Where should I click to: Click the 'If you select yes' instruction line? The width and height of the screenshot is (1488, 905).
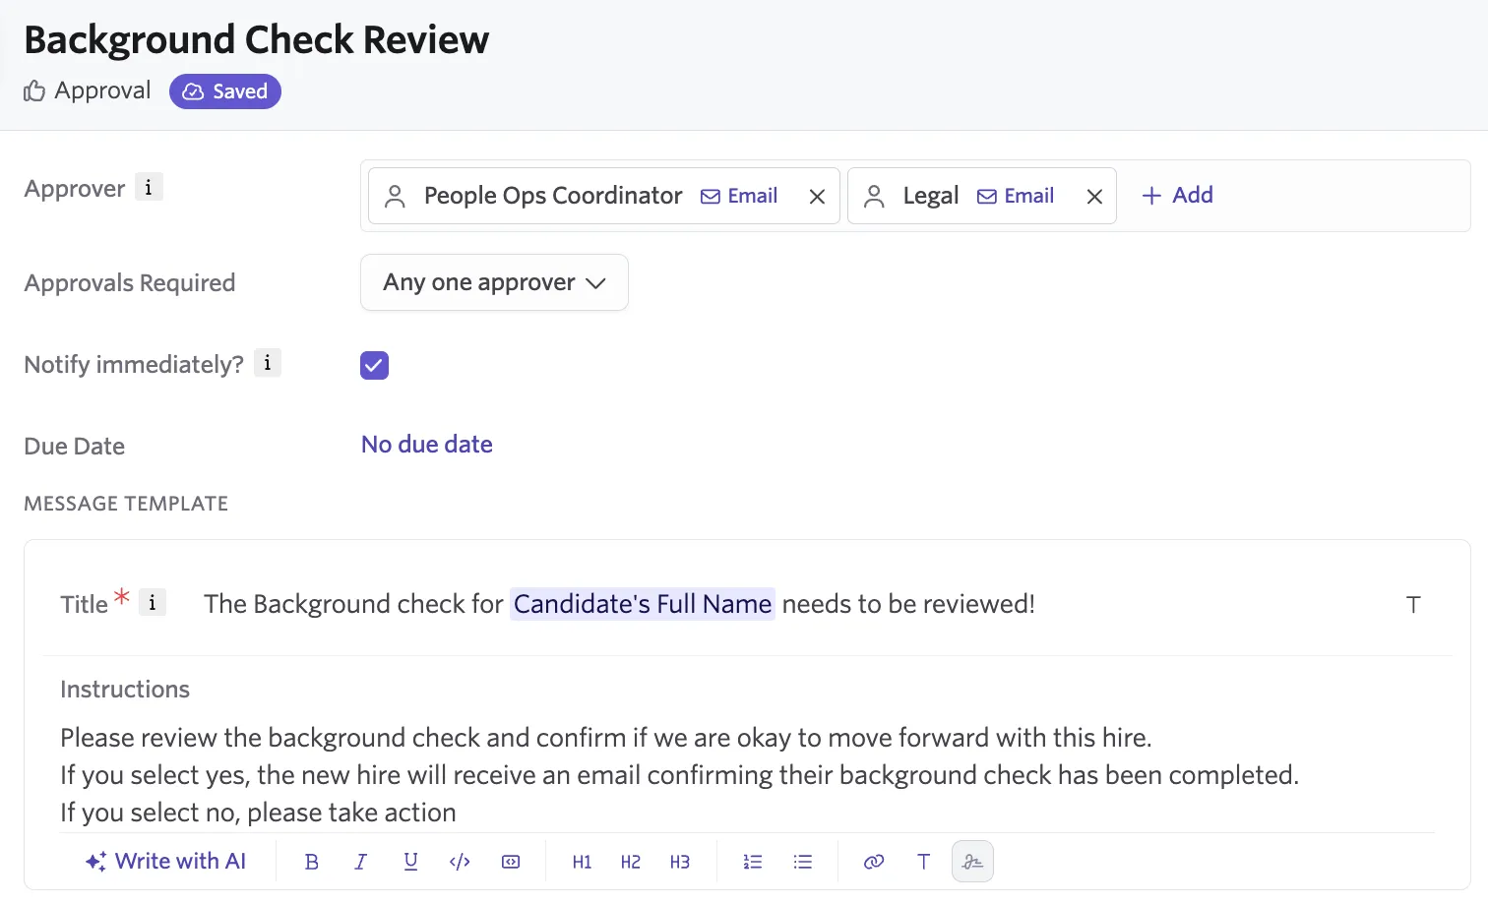coord(679,775)
